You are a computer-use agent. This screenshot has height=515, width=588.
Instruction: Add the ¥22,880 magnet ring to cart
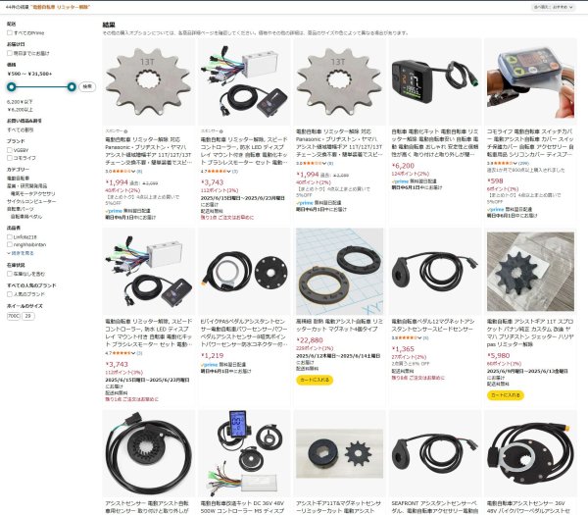point(315,380)
